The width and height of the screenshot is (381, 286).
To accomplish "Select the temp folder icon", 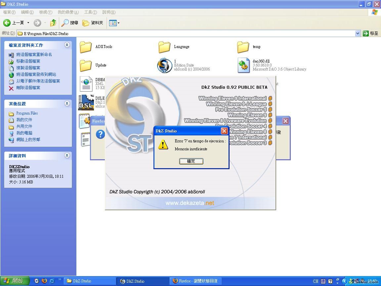I will (x=243, y=47).
